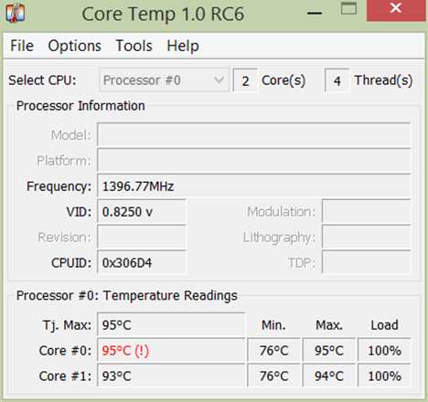
Task: Maximize the Core Temp window
Action: pos(348,8)
